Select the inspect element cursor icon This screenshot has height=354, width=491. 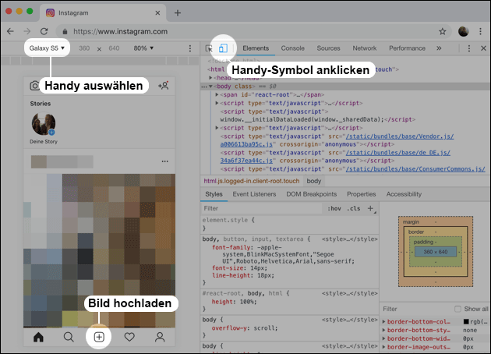pyautogui.click(x=209, y=48)
